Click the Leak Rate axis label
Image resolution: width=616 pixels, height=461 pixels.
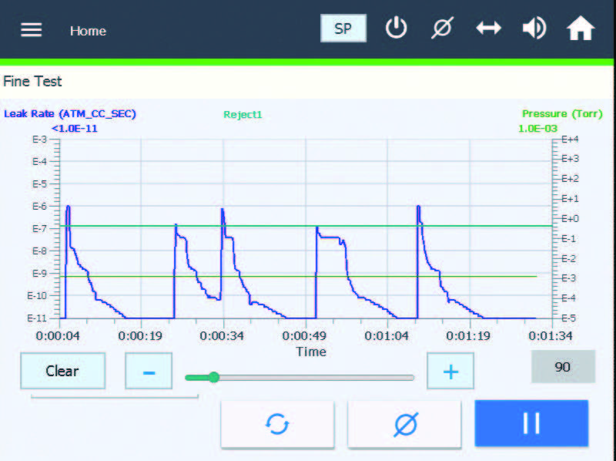70,113
